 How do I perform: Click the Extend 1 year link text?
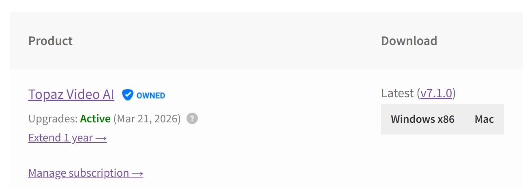click(x=60, y=138)
